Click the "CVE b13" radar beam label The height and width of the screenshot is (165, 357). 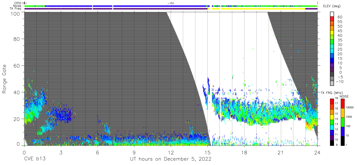point(34,159)
